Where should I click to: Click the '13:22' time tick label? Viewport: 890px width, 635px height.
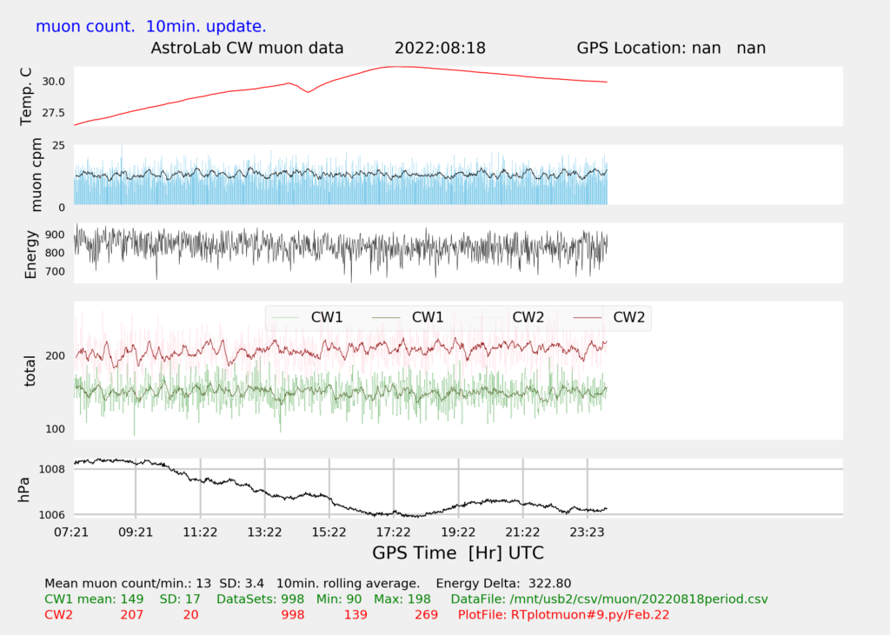pyautogui.click(x=264, y=532)
